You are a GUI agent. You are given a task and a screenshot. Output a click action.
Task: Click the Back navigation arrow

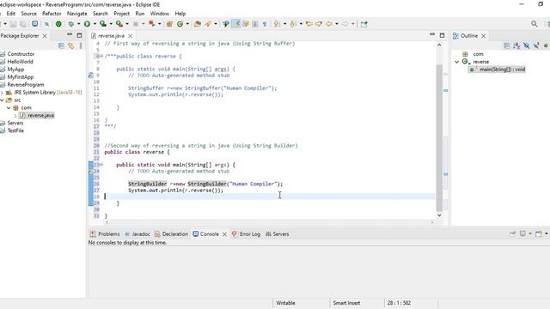click(329, 24)
